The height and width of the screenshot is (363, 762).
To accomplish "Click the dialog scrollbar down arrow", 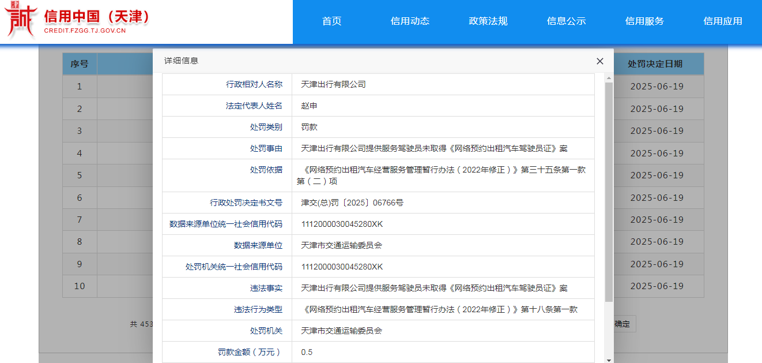I will [609, 360].
